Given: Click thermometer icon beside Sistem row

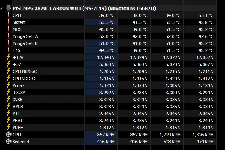Looking at the screenshot, I should click(x=9, y=22).
